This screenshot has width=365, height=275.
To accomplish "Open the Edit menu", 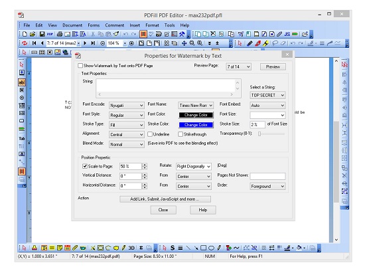I will coord(39,25).
